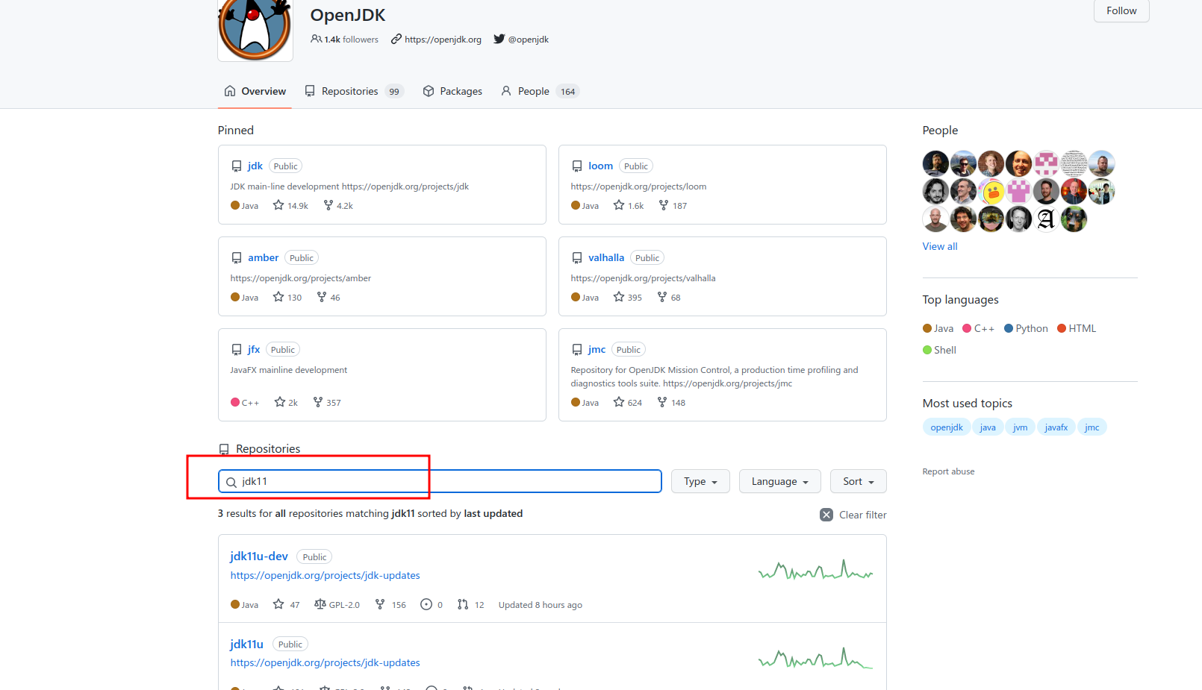The height and width of the screenshot is (690, 1202).
Task: Expand the Language filter dropdown
Action: click(x=779, y=481)
